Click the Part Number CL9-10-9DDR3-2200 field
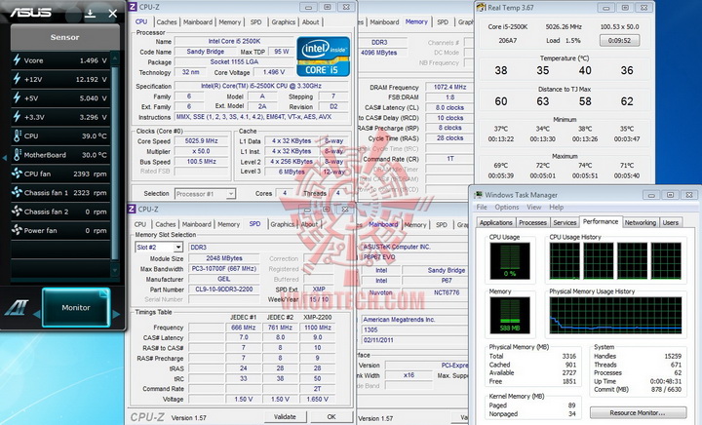 (224, 289)
